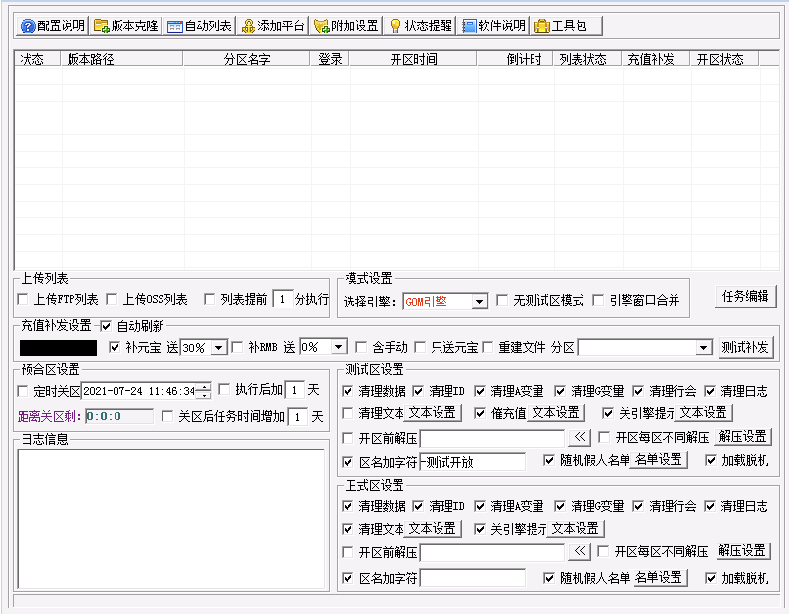Open 解压设置 in 测试区设置

(x=743, y=437)
